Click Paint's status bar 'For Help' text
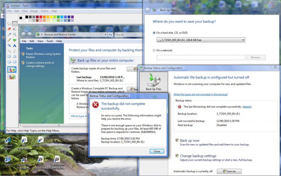The width and height of the screenshot is (281, 176). tap(33, 131)
